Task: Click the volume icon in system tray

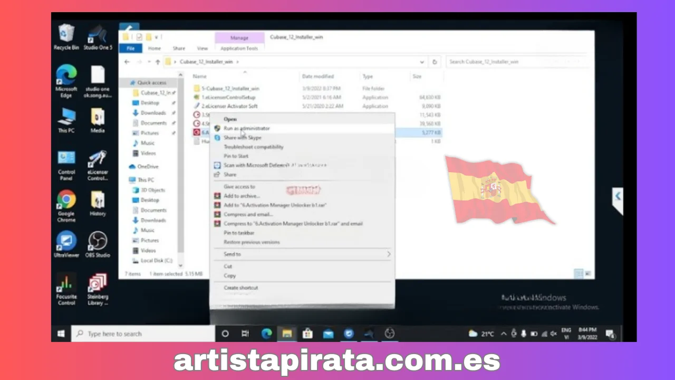Action: click(553, 334)
